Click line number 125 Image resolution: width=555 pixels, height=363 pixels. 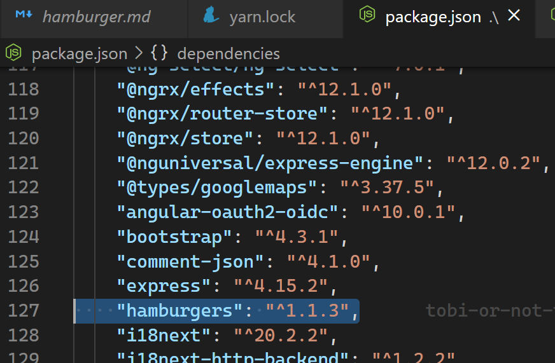coord(24,262)
